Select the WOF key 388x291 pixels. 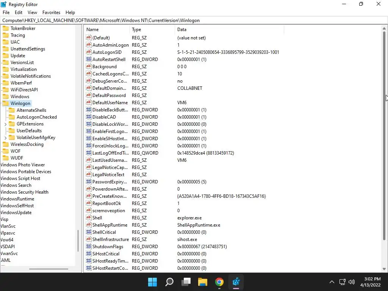15,151
